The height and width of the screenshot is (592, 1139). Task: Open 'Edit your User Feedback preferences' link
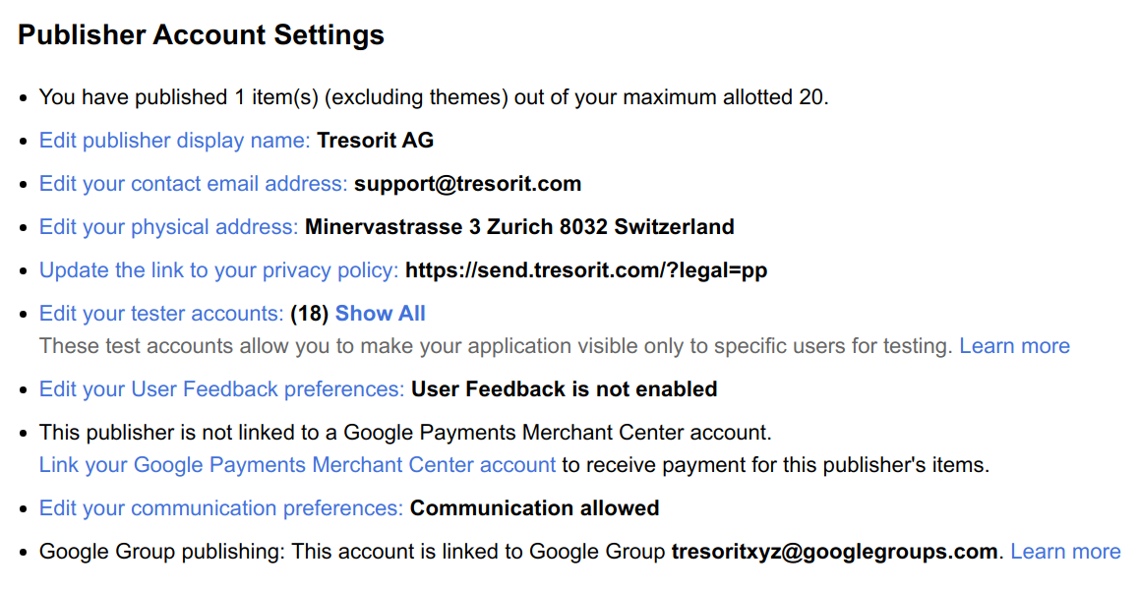pos(221,389)
